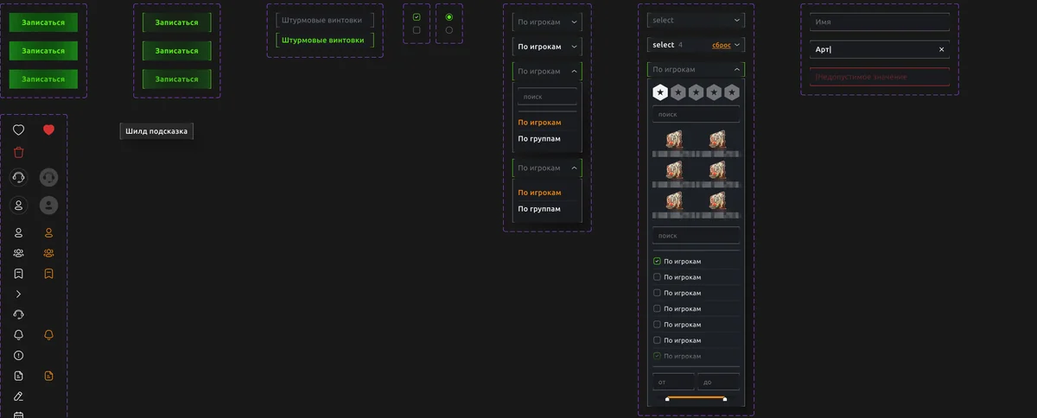This screenshot has width=1037, height=418.
Task: Click the gray Штурмовые винтовки button
Action: point(325,19)
